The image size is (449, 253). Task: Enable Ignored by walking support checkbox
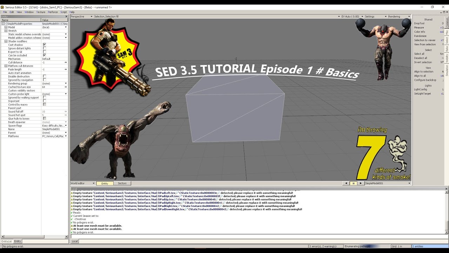pyautogui.click(x=45, y=97)
